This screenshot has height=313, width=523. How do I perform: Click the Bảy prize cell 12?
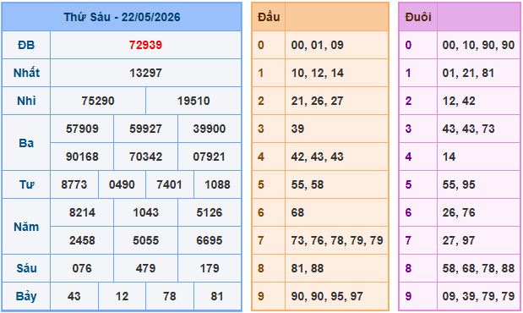[122, 296]
